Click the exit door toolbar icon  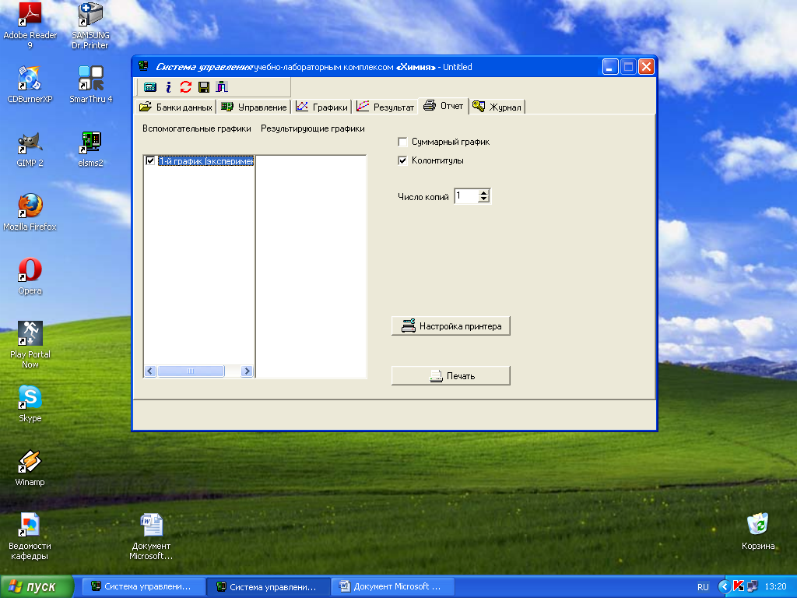click(x=222, y=87)
